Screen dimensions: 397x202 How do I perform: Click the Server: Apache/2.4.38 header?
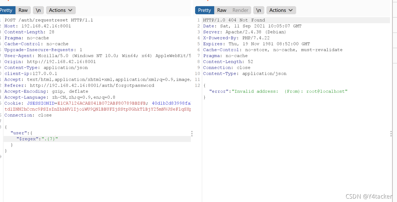[x=244, y=32]
